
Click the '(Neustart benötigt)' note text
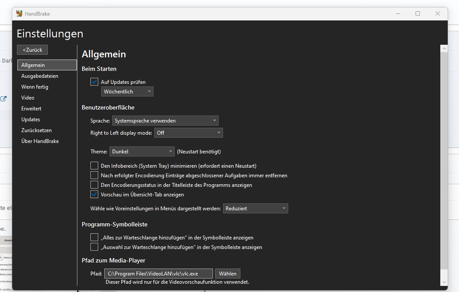199,152
